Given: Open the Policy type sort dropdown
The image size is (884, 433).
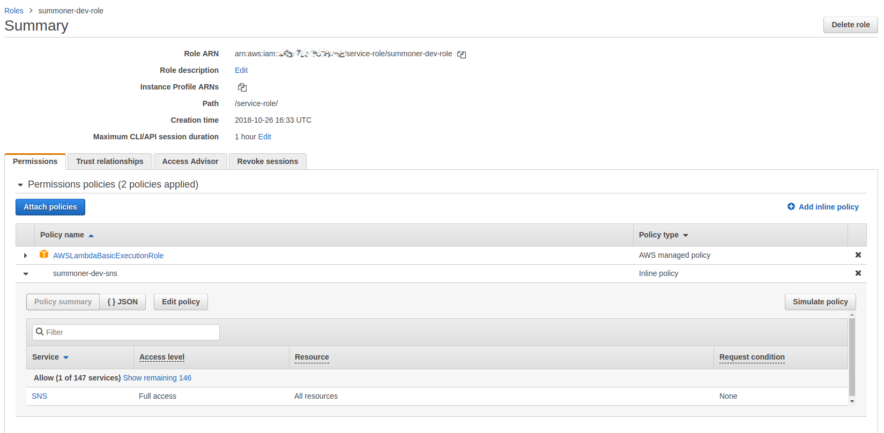Looking at the screenshot, I should [686, 235].
